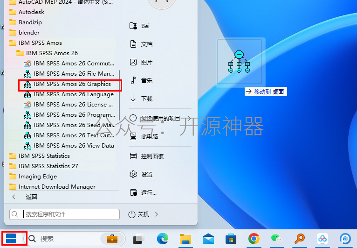This screenshot has width=357, height=248.
Task: Open IBM SPSS Amos 26 Seed Ma... entry
Action: [69, 125]
